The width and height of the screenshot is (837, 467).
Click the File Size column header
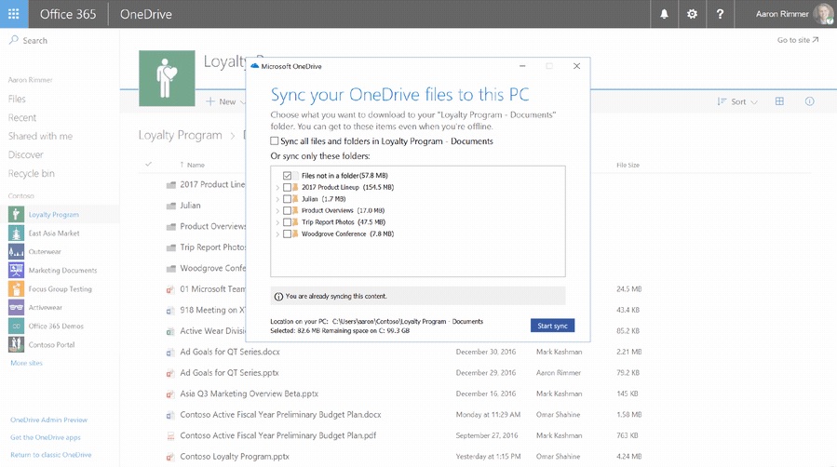tap(628, 165)
